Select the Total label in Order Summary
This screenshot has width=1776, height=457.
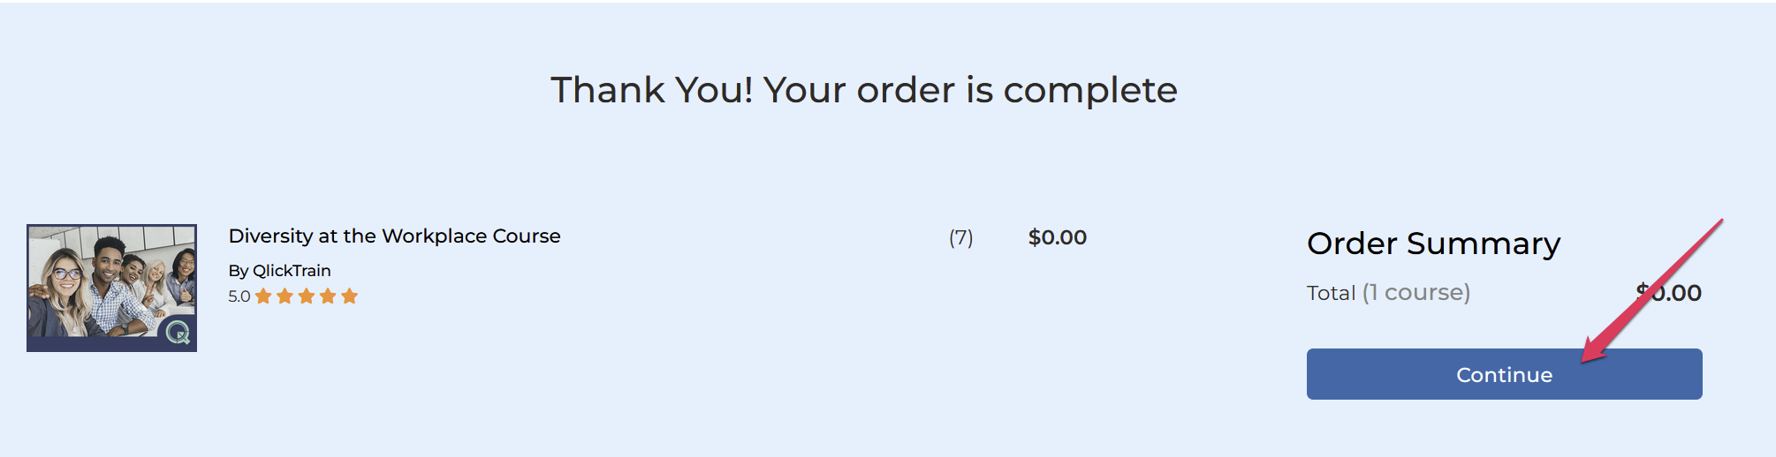pos(1331,293)
